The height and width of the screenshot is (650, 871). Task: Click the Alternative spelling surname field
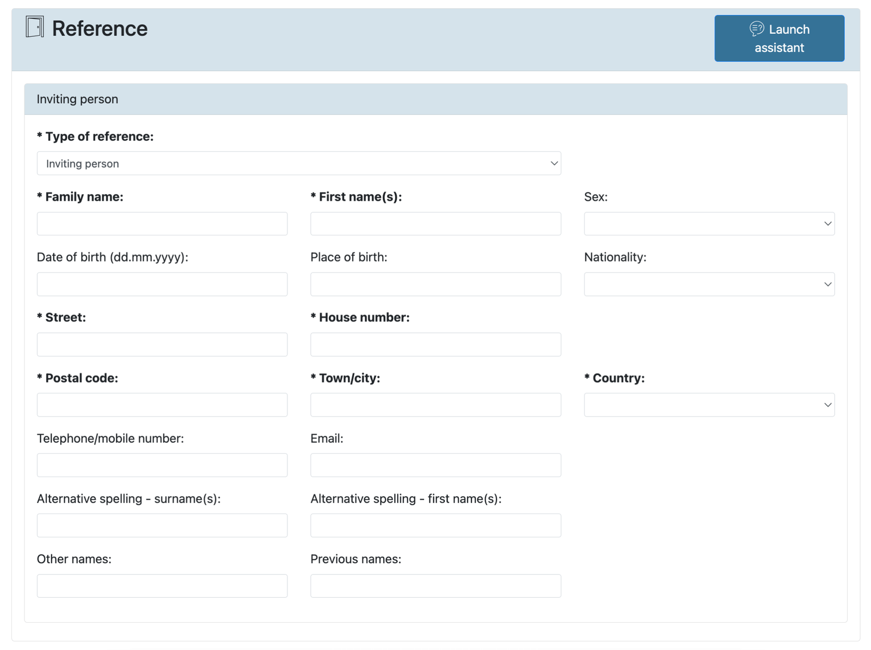162,525
